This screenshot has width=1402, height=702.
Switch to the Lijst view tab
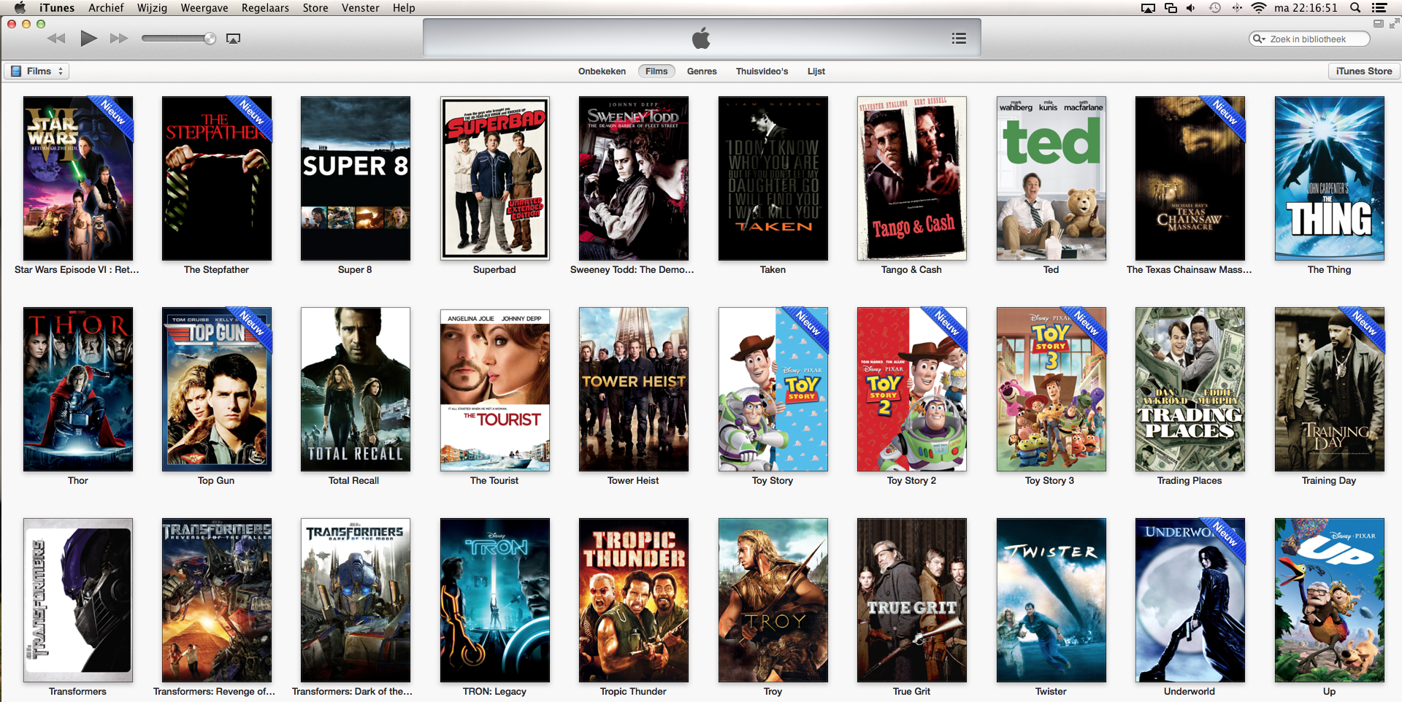816,72
